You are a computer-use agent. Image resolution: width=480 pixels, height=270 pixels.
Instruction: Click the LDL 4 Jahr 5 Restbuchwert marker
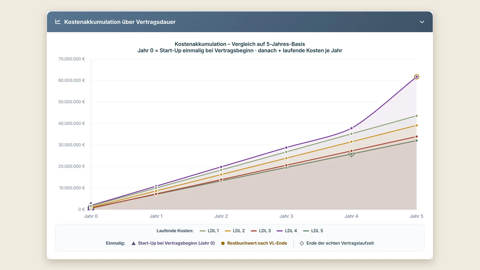coord(417,77)
